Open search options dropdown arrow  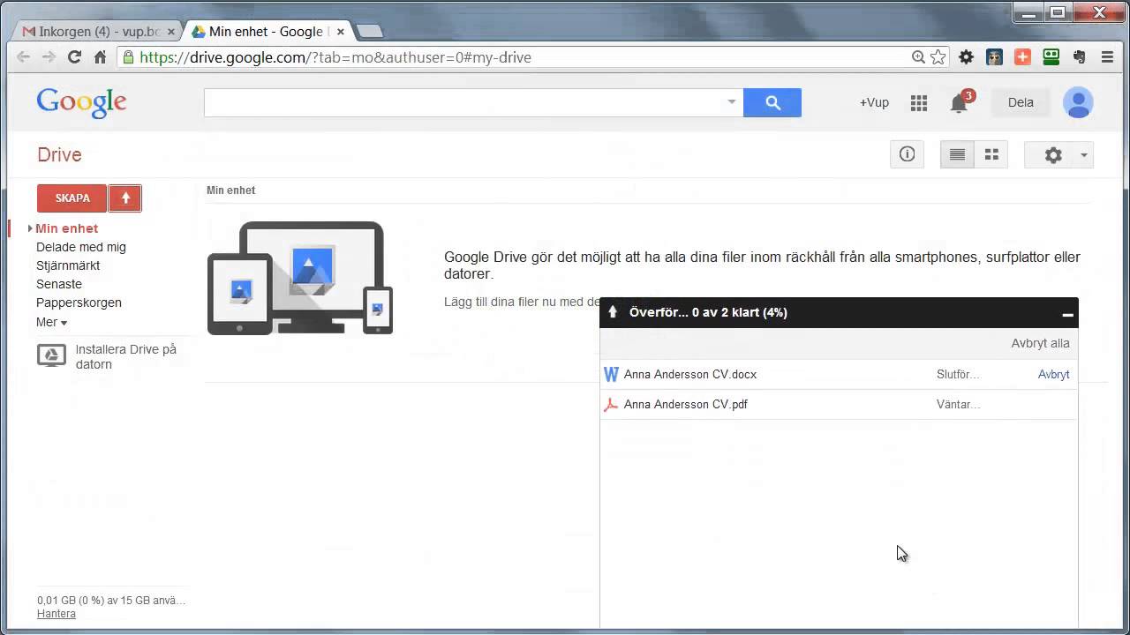tap(731, 102)
